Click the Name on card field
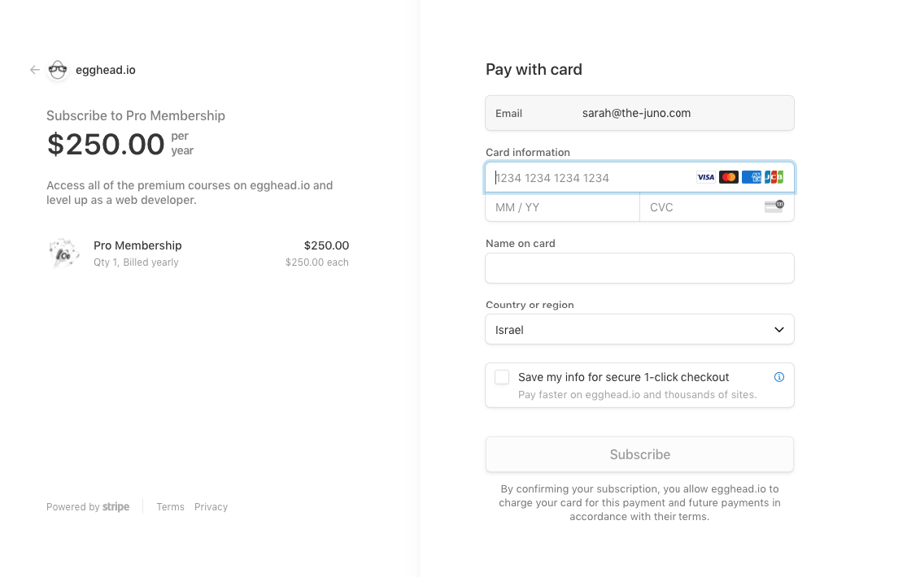Viewport: 907px width, 577px height. pos(639,268)
